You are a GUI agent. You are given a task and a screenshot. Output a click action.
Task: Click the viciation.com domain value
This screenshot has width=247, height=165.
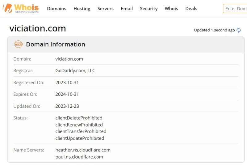69,59
